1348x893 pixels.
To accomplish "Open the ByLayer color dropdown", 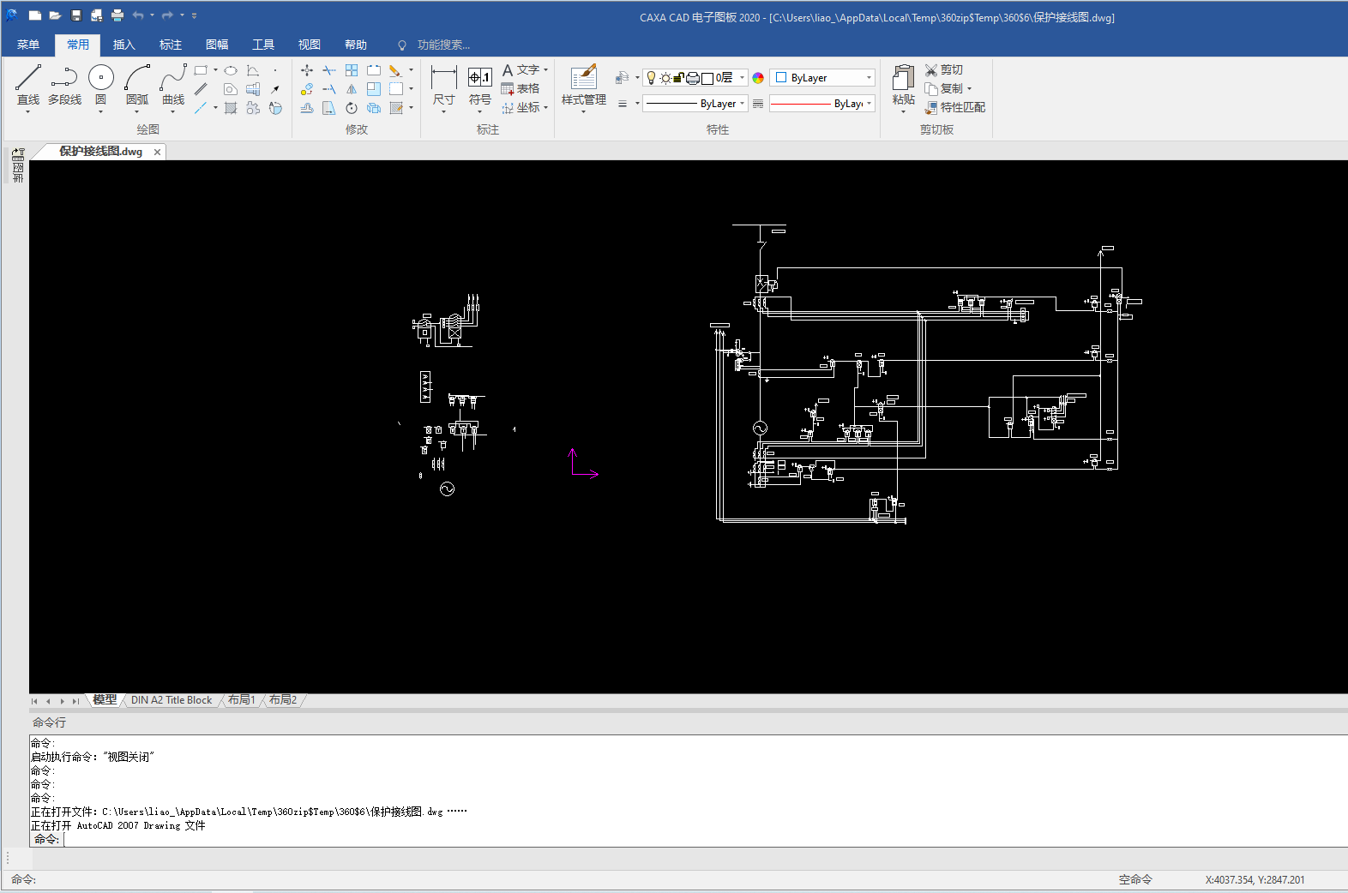I will [x=869, y=78].
